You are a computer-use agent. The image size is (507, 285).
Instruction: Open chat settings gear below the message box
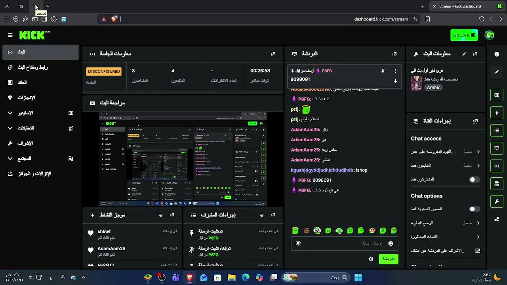coord(371,259)
